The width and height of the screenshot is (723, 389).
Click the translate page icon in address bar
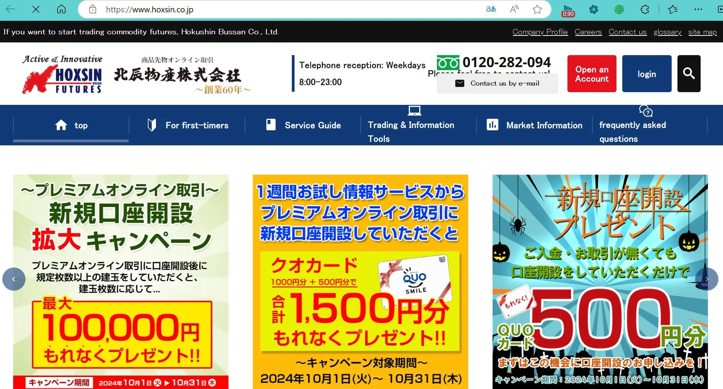click(x=491, y=9)
